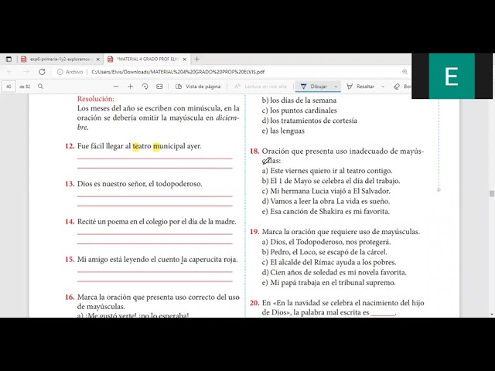Select the Resaltar highlight tool
Screen dimensions: 495x371
click(x=360, y=87)
